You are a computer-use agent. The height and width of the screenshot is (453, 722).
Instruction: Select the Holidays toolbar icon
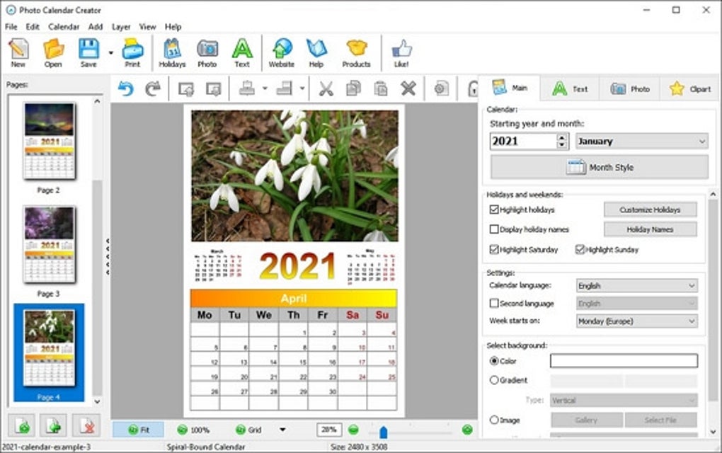pos(171,51)
